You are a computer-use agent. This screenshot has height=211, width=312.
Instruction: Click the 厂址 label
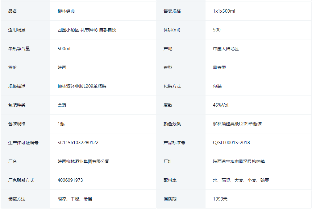(168, 161)
